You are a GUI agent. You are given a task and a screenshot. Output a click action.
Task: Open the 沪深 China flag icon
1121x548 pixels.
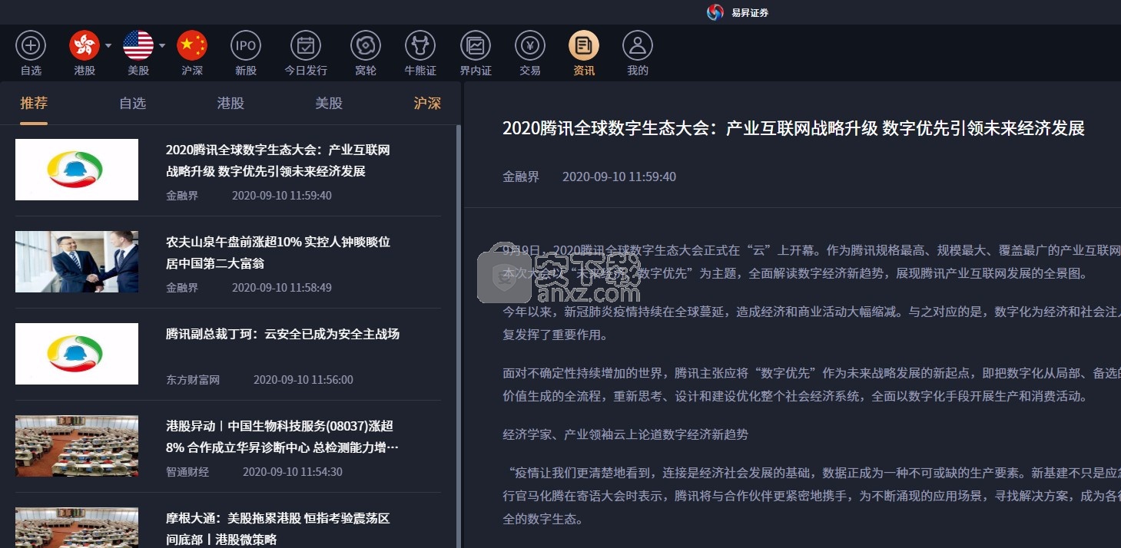click(192, 46)
